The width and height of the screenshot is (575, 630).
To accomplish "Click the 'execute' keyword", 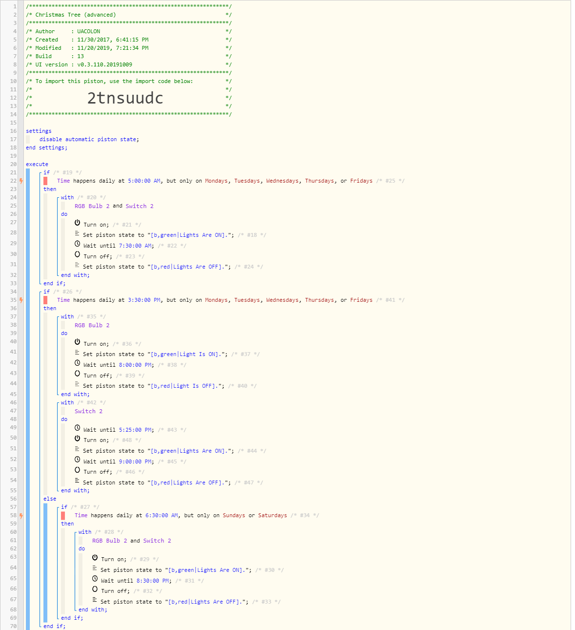I will coord(37,164).
